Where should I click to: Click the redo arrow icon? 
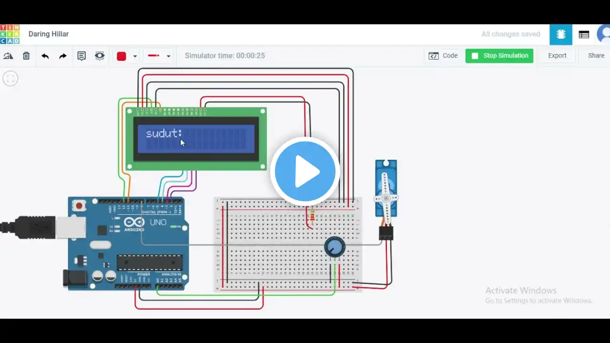63,56
